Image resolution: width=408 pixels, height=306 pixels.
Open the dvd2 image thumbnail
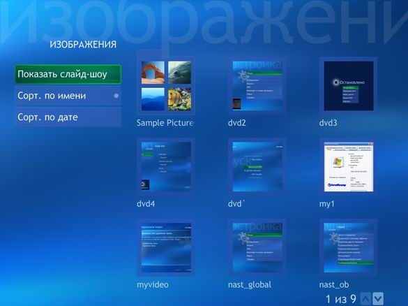coord(257,86)
